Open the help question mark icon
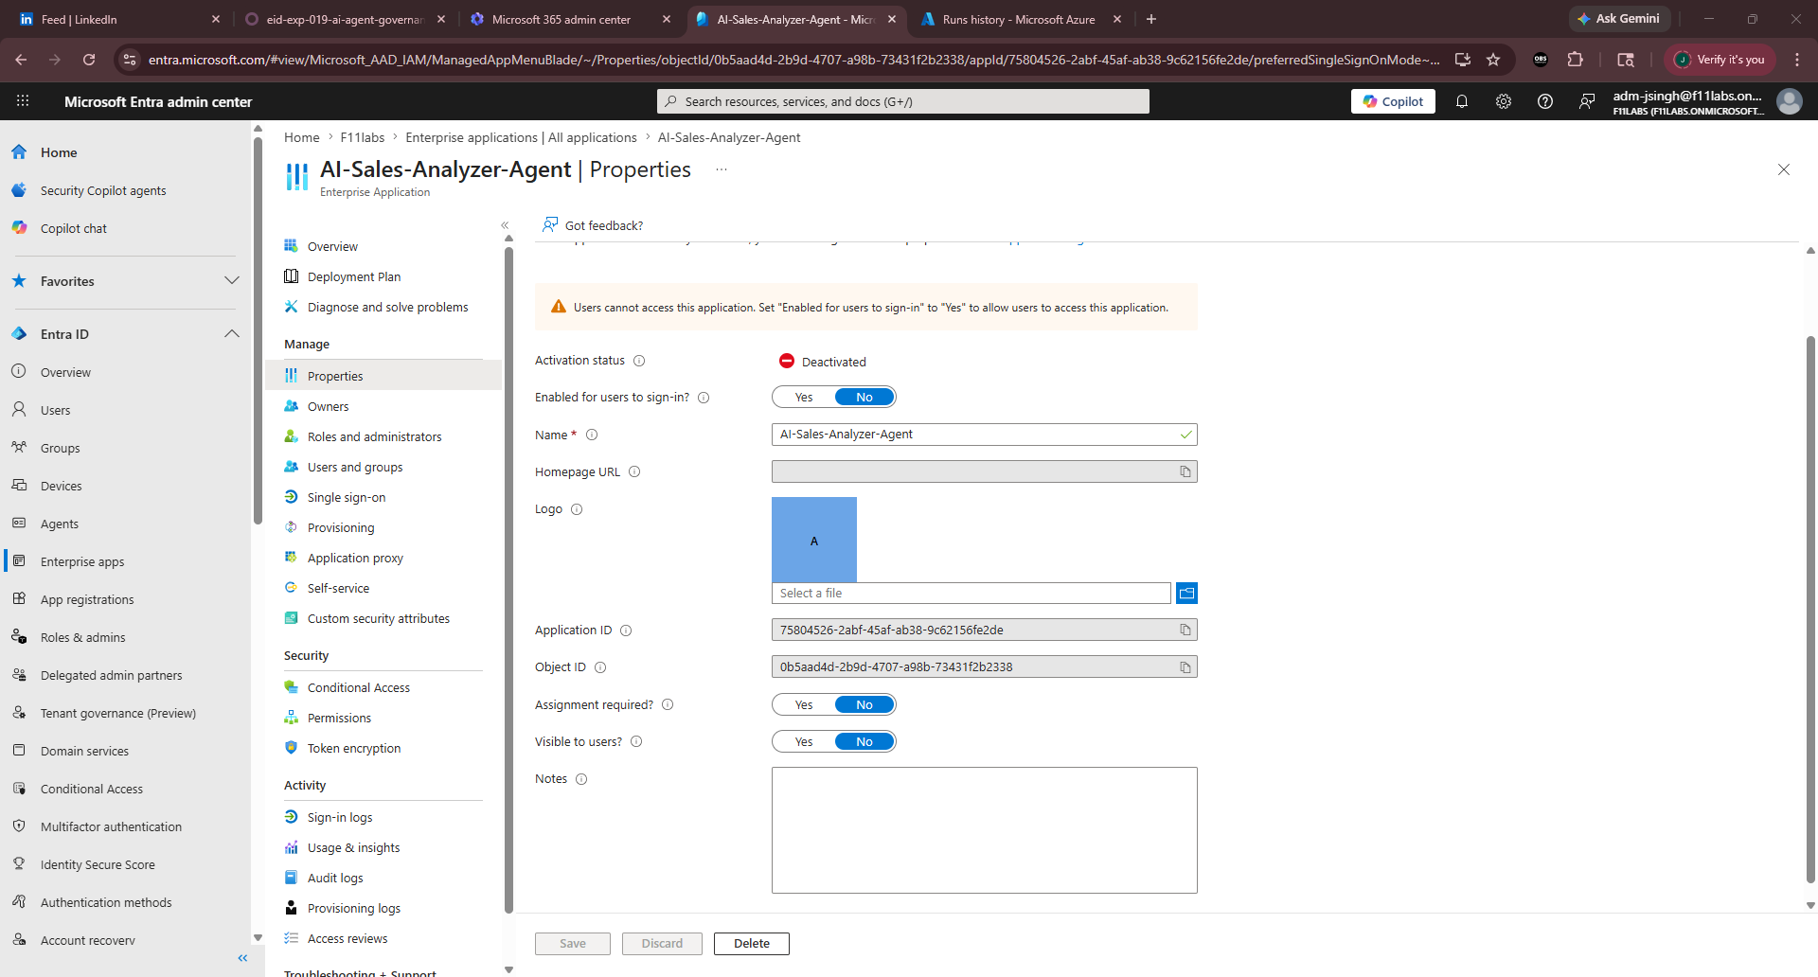The width and height of the screenshot is (1818, 977). pos(1545,101)
